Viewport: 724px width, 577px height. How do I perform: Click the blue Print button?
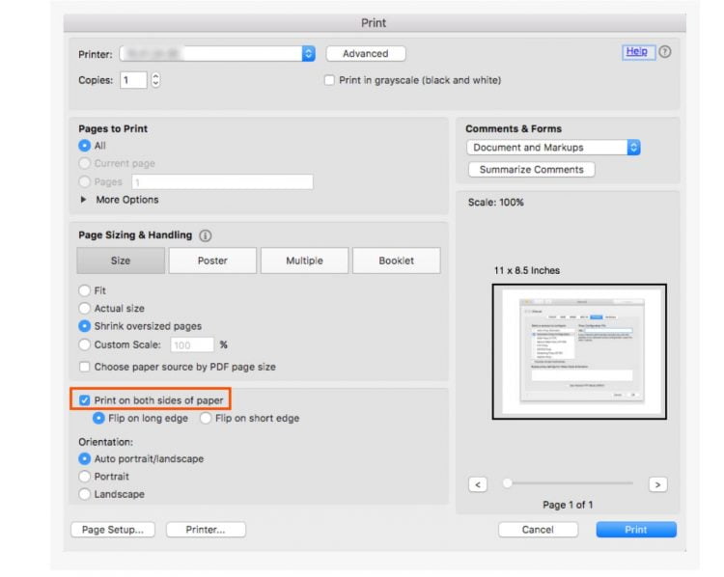636,530
